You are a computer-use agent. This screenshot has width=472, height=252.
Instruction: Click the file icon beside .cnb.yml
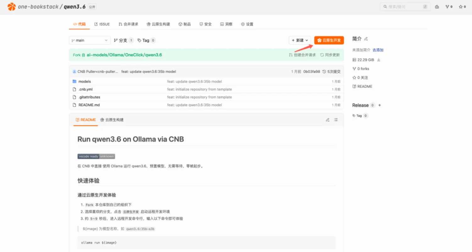pos(74,89)
